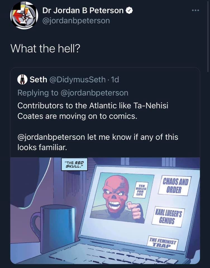Open the quoted tweet text about Ta-Nehisi Coates

point(93,111)
